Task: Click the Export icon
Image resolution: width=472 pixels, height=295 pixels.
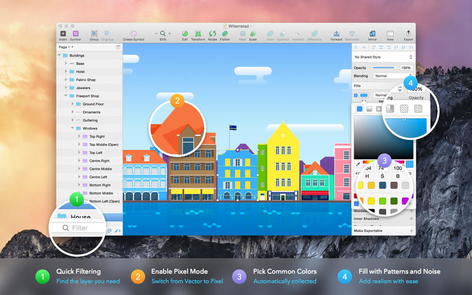Action: click(x=408, y=34)
